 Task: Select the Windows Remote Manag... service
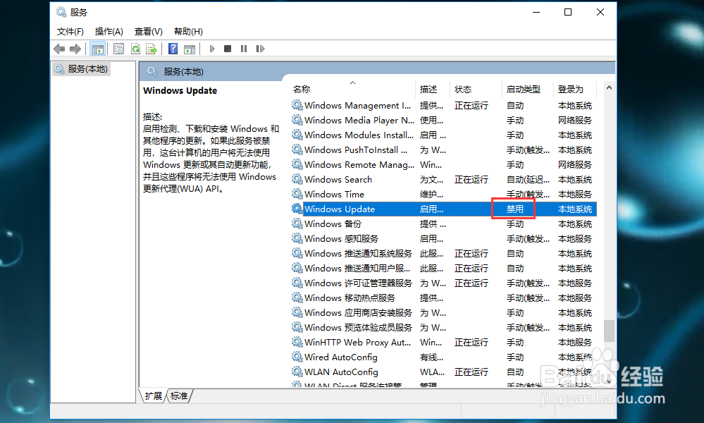pos(443,165)
